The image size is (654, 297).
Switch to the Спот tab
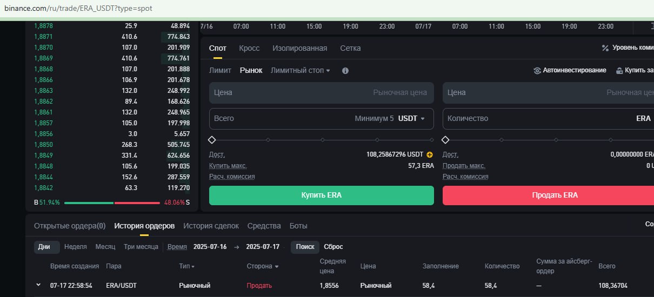(218, 48)
